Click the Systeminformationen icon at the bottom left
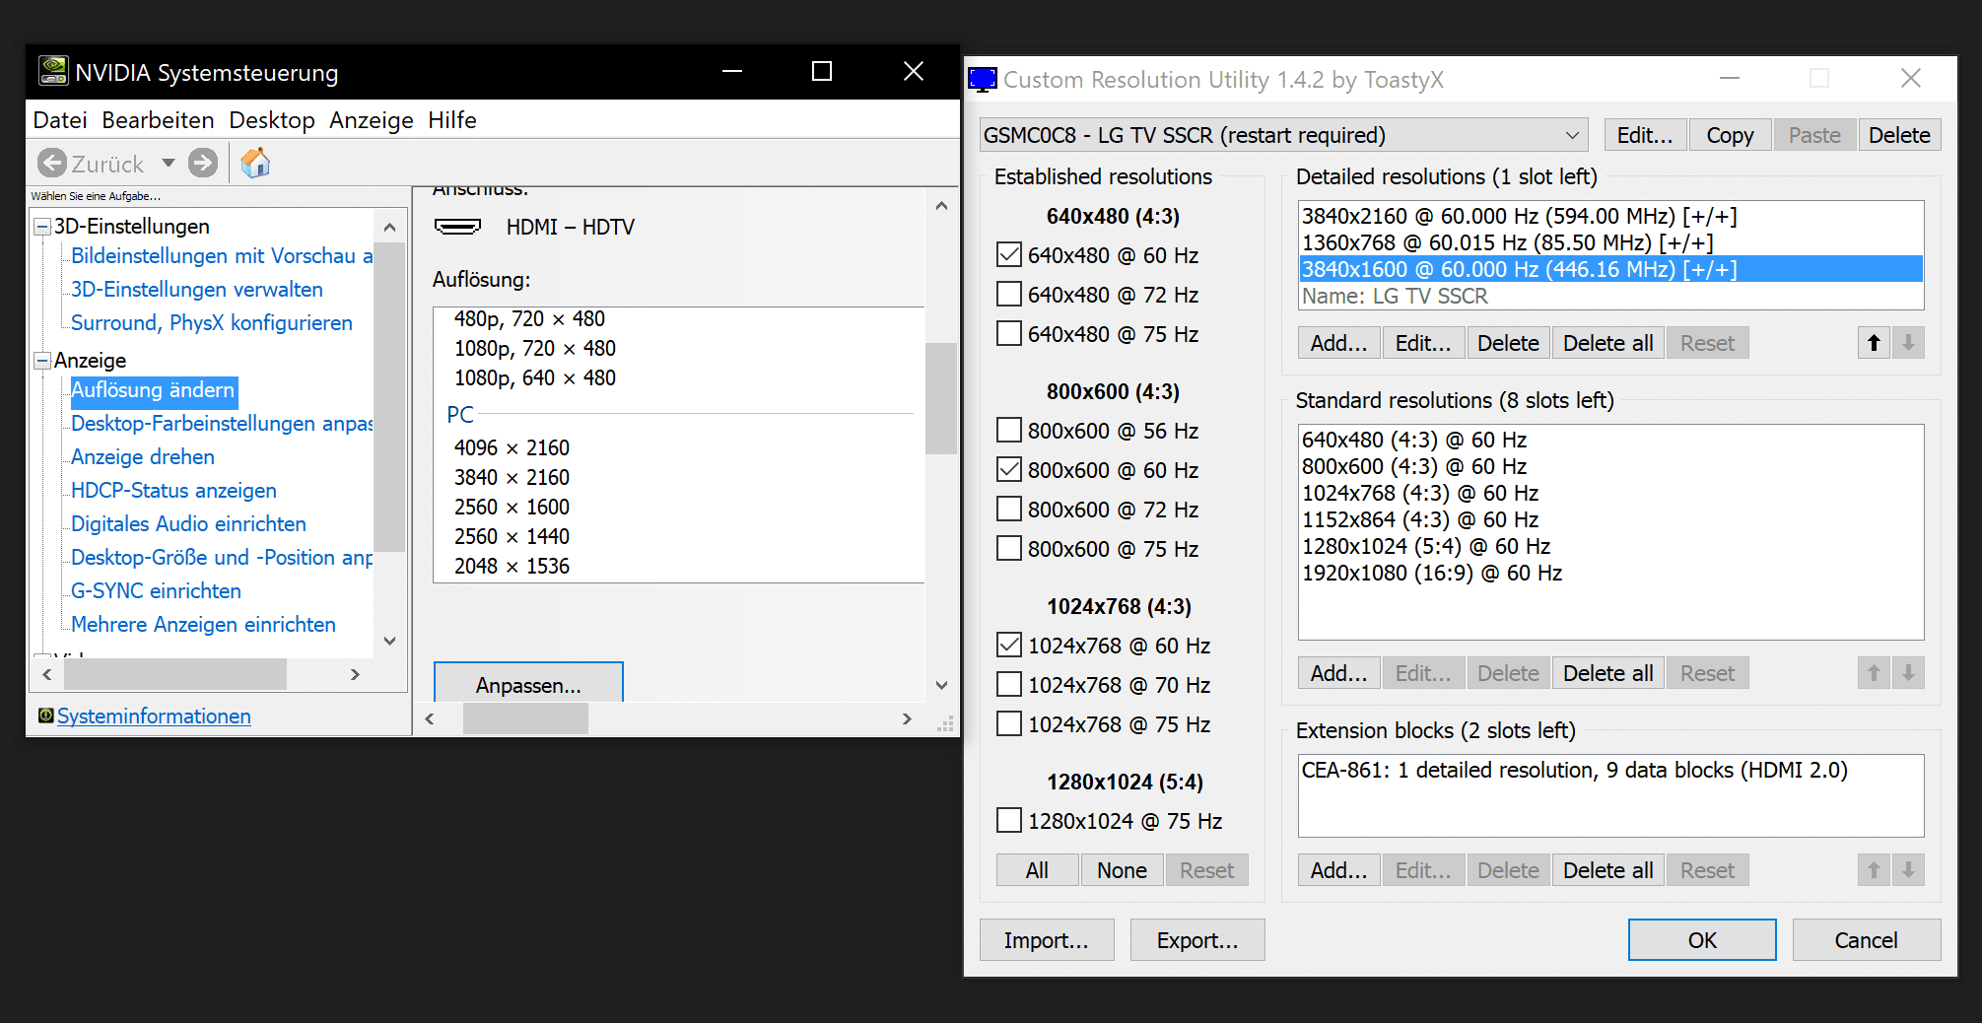Image resolution: width=1982 pixels, height=1023 pixels. point(45,716)
